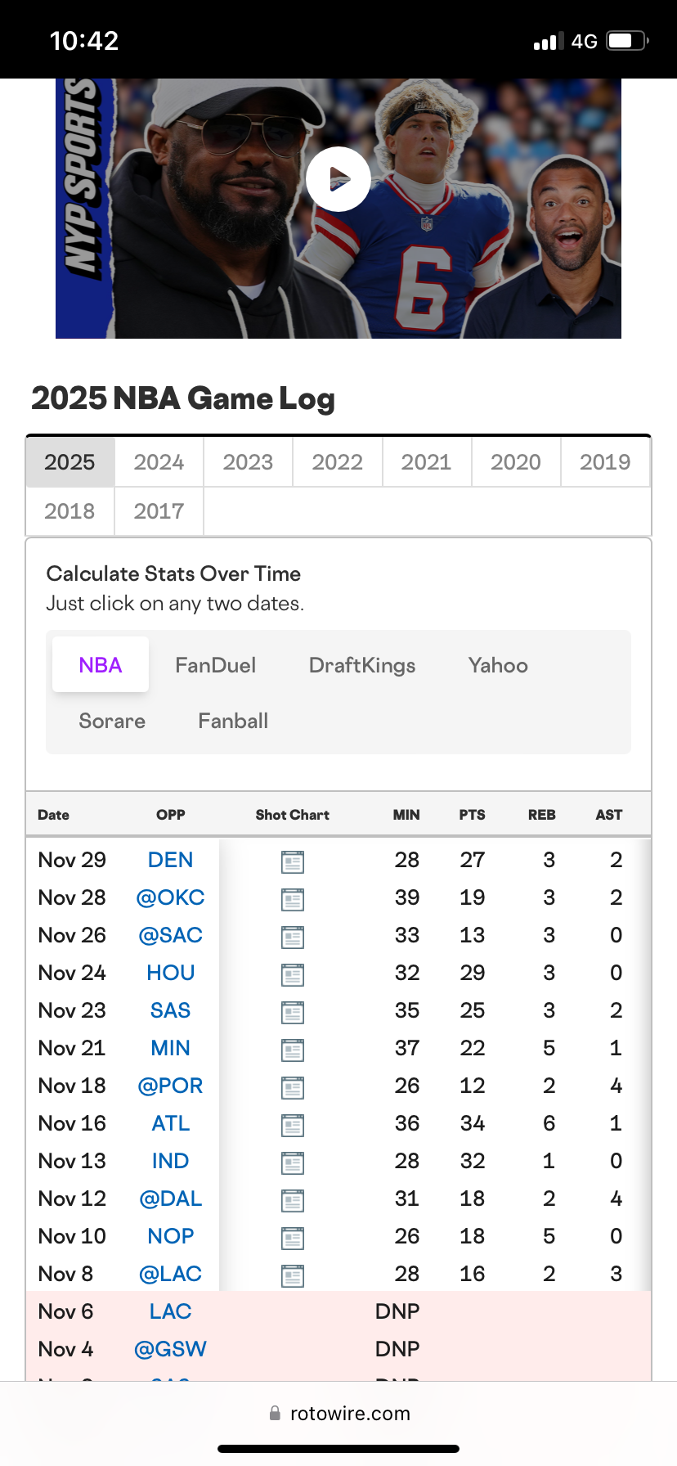Switch to the 2024 season tab
677x1466 pixels.
pos(159,462)
